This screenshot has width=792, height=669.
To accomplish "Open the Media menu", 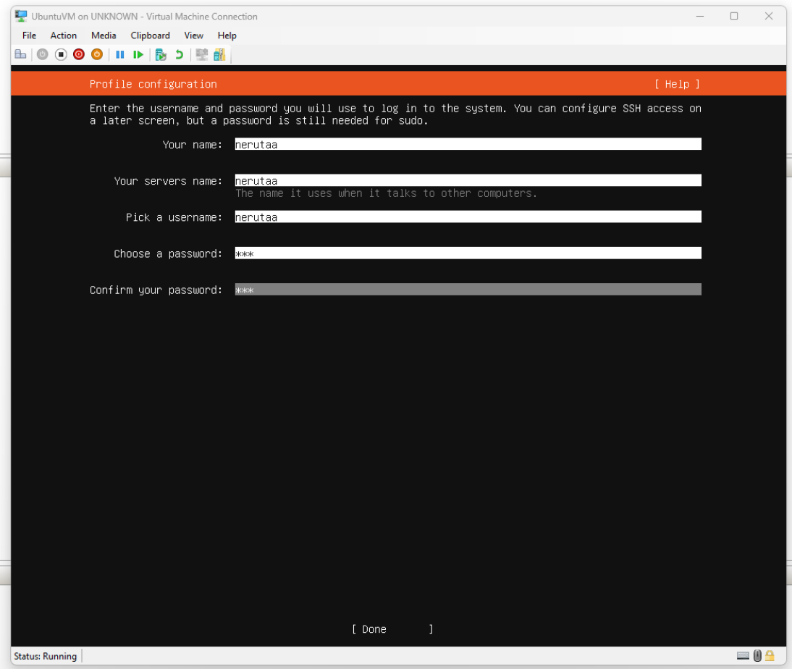I will 104,35.
